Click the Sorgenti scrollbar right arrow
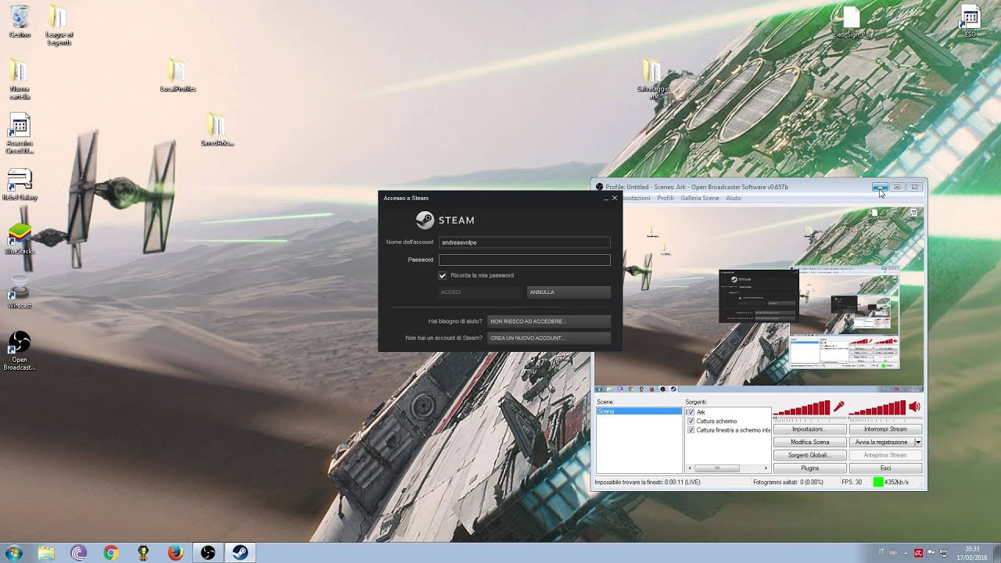 pos(766,468)
